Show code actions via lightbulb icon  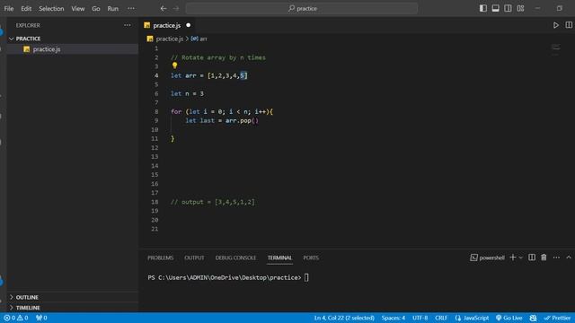click(174, 65)
